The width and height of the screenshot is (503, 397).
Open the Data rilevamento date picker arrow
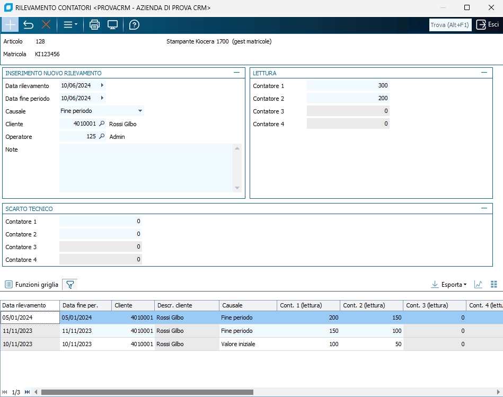point(102,85)
